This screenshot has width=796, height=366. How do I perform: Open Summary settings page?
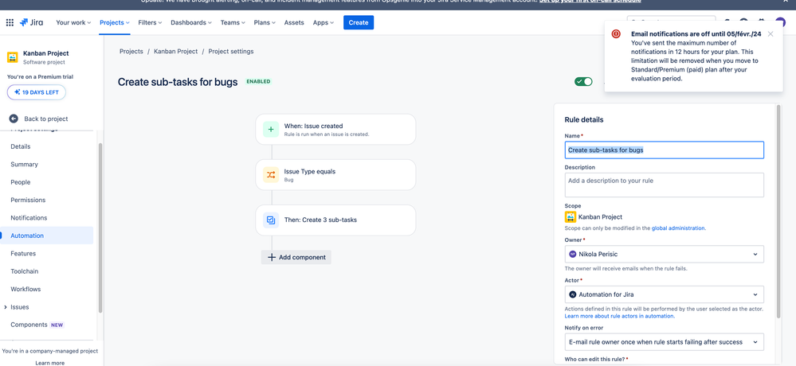point(25,164)
